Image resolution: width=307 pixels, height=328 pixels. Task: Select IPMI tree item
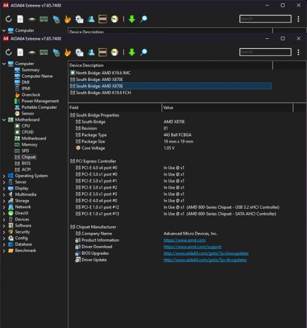coord(26,89)
